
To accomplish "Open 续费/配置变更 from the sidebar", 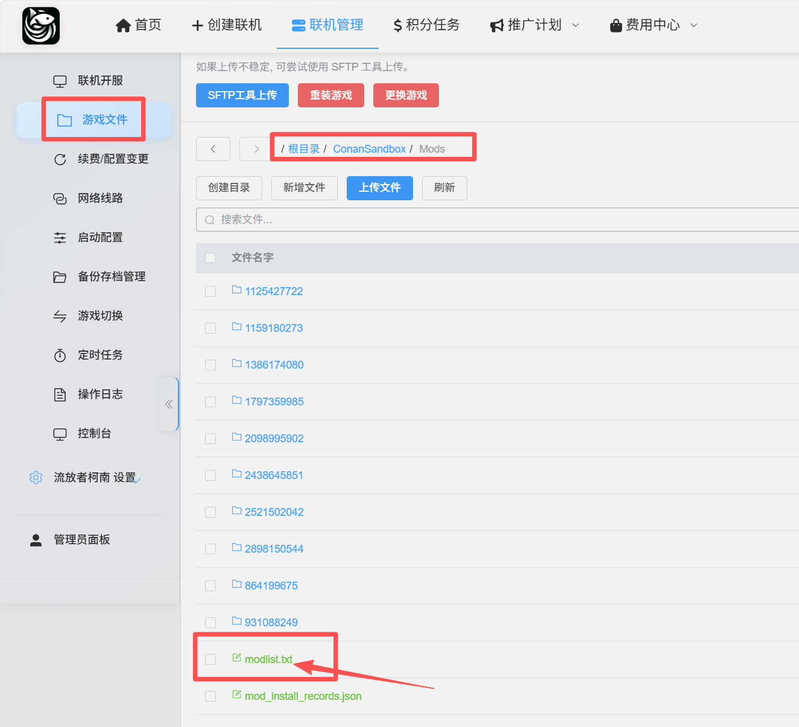I will tap(112, 159).
